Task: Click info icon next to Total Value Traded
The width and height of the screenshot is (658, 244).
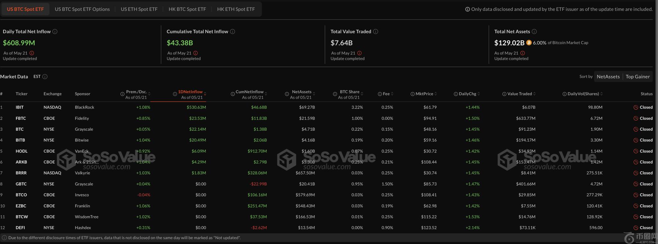Action: click(x=376, y=31)
